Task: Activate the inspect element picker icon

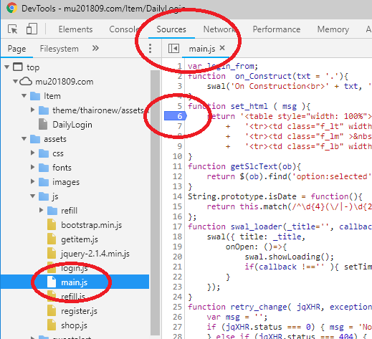Action: click(x=12, y=29)
